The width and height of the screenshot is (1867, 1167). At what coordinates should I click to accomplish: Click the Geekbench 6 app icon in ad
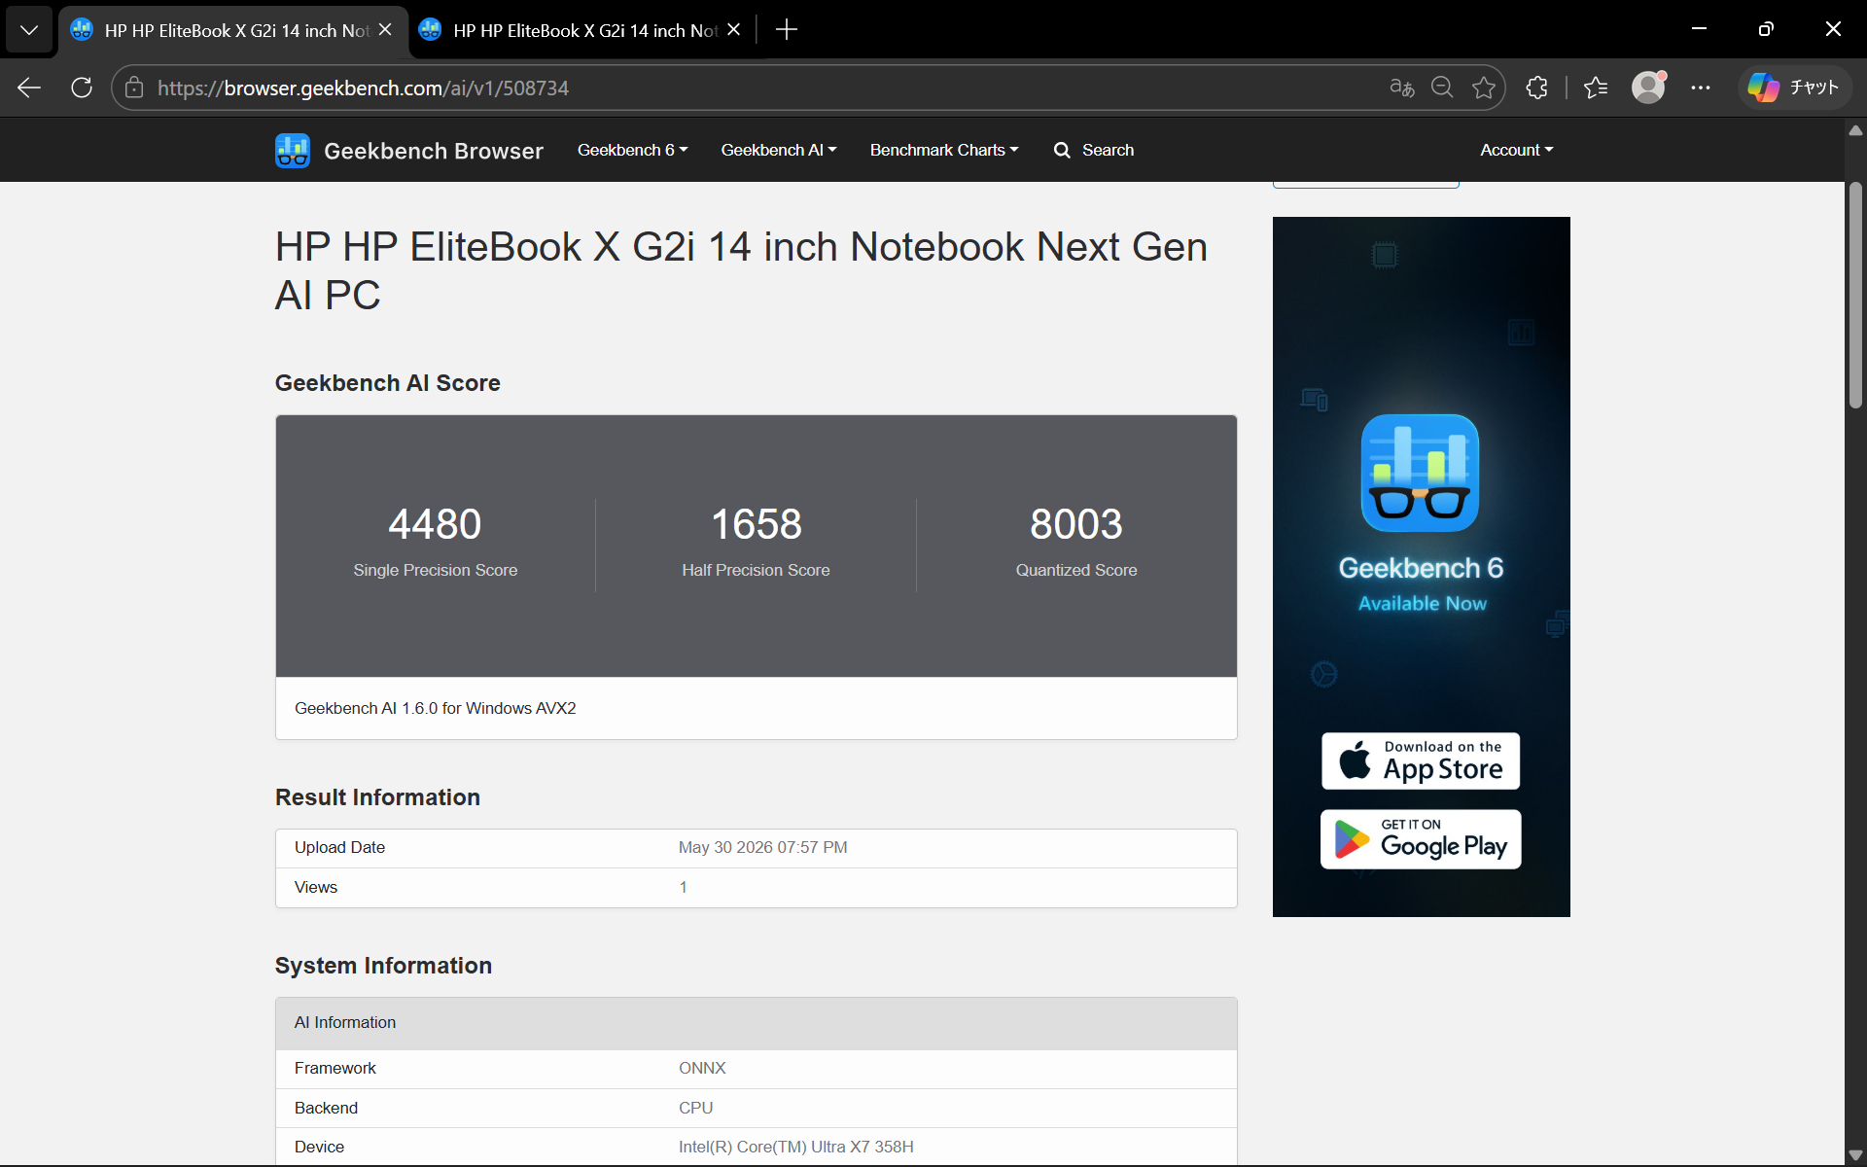(1420, 473)
